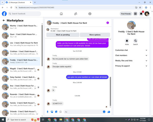Search in conversation via magnifier icon
Screen dimensions: 153x122
(136, 41)
